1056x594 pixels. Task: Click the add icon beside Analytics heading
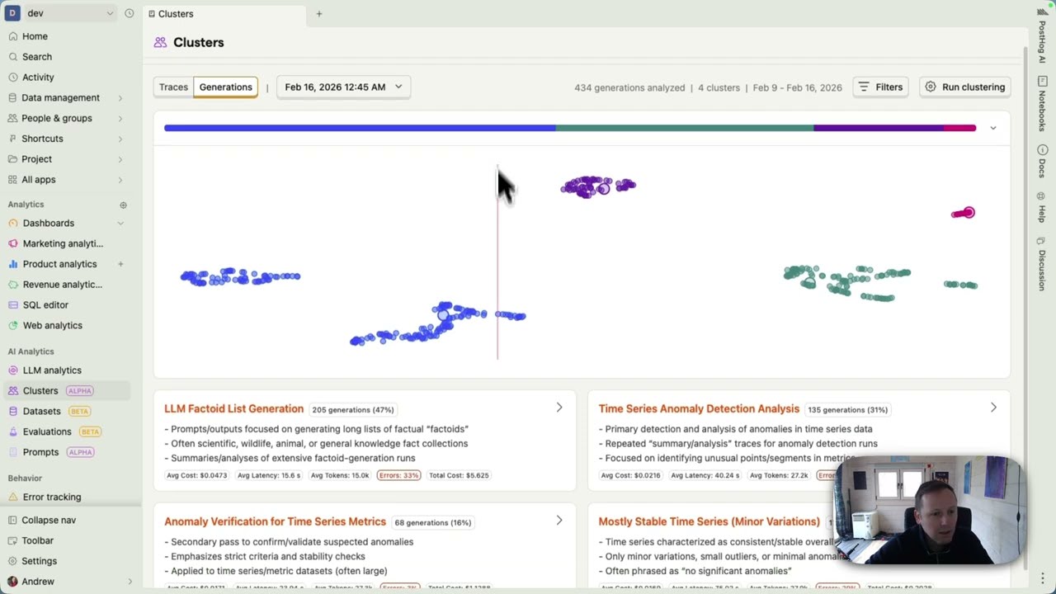123,205
